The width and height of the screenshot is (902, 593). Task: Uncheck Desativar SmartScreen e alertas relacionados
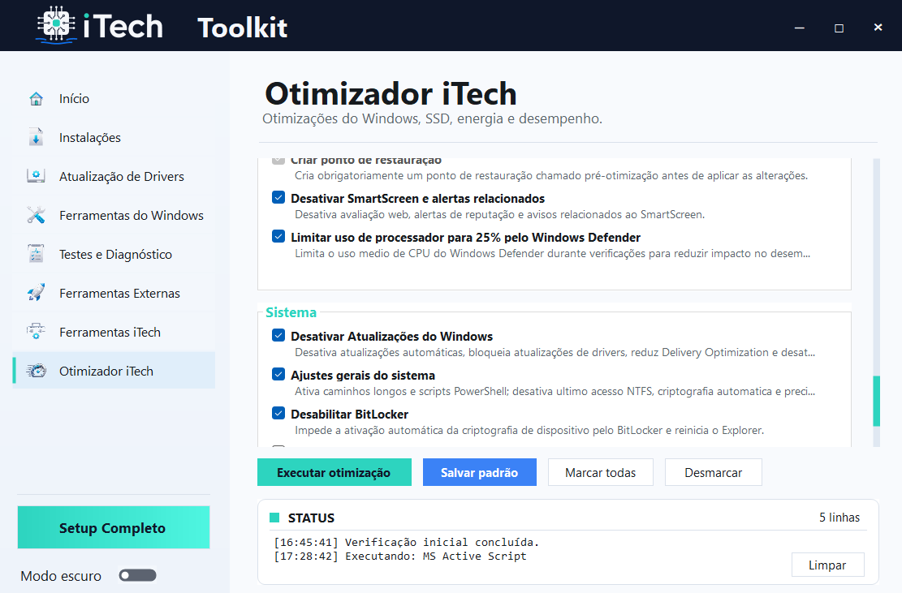point(278,198)
